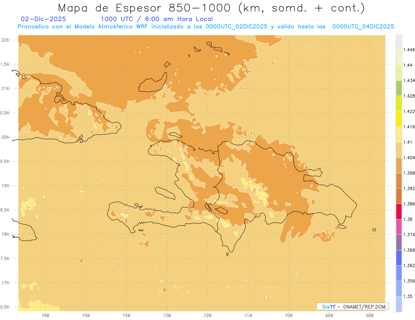Image resolution: width=415 pixels, height=320 pixels.
Task: Select the 74W longitude label
Action: 127,316
